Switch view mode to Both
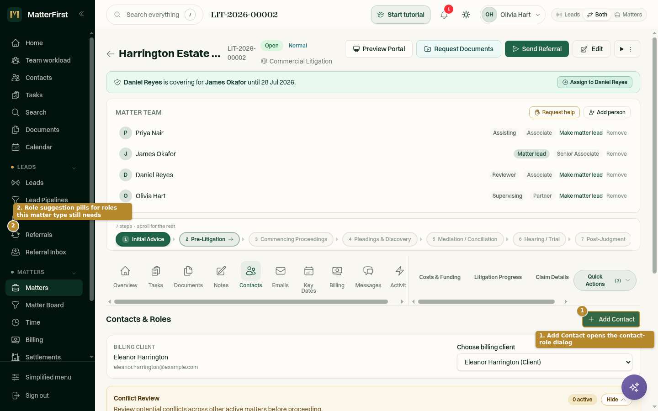Image resolution: width=658 pixels, height=411 pixels. (x=597, y=15)
